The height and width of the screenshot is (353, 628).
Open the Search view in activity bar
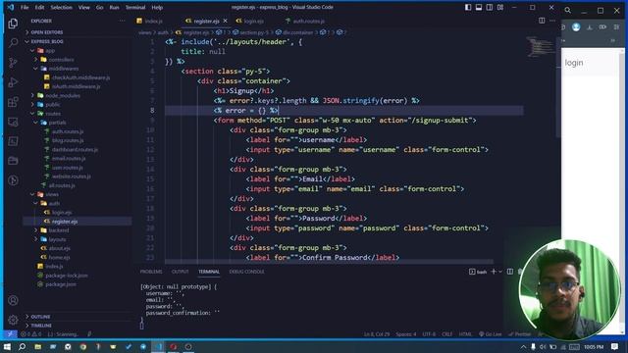(13, 43)
